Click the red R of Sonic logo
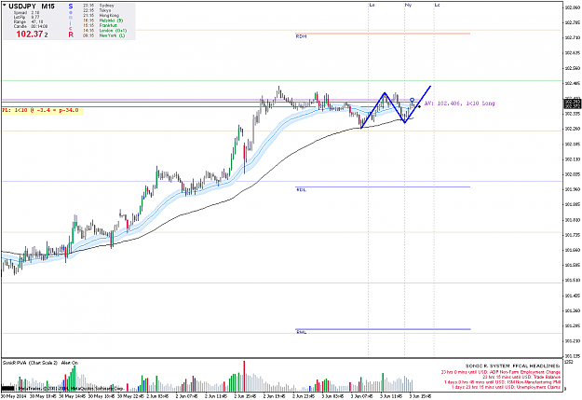The image size is (582, 400). click(71, 34)
